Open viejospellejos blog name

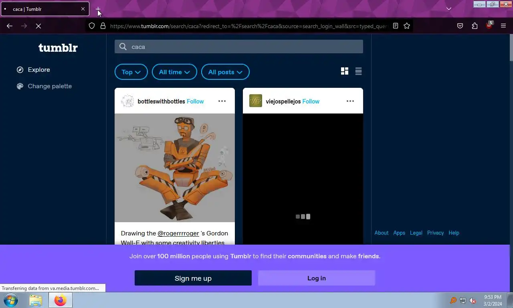click(283, 101)
